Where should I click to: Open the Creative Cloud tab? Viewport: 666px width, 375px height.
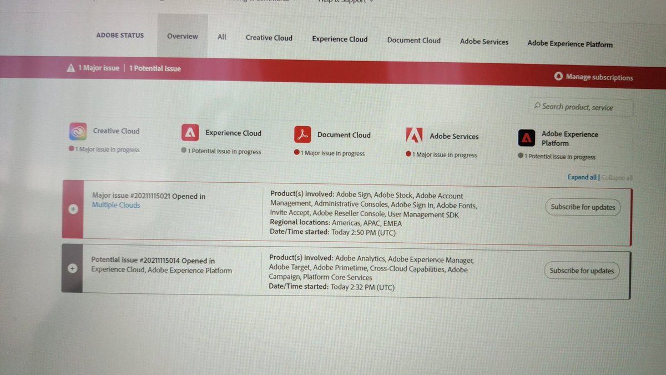click(269, 38)
